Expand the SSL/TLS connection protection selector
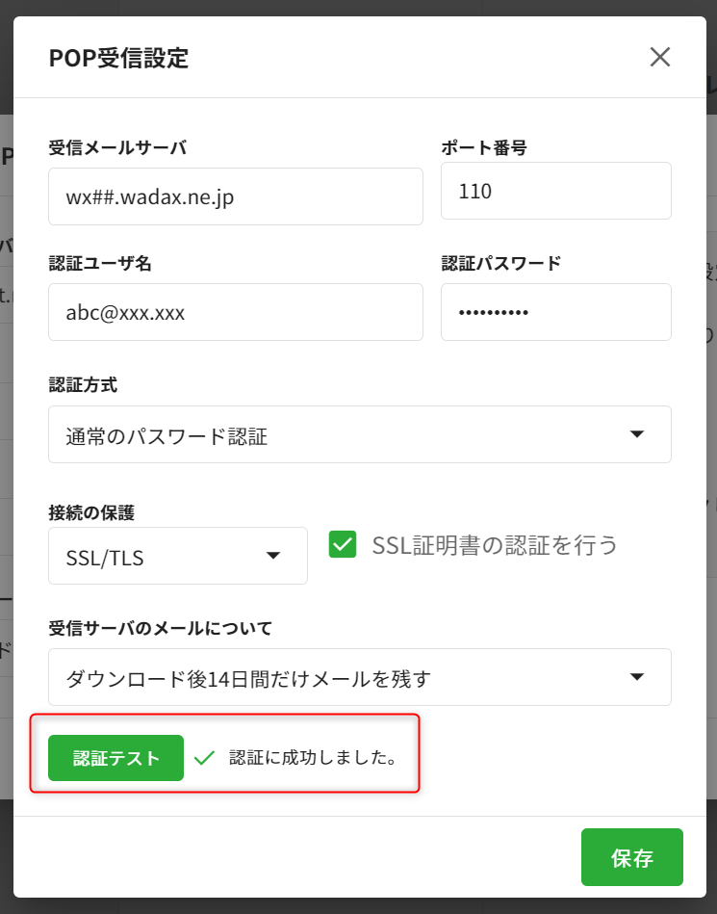This screenshot has width=717, height=914. [x=178, y=556]
